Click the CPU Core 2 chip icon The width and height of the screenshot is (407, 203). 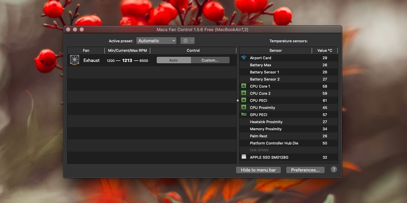tap(244, 93)
